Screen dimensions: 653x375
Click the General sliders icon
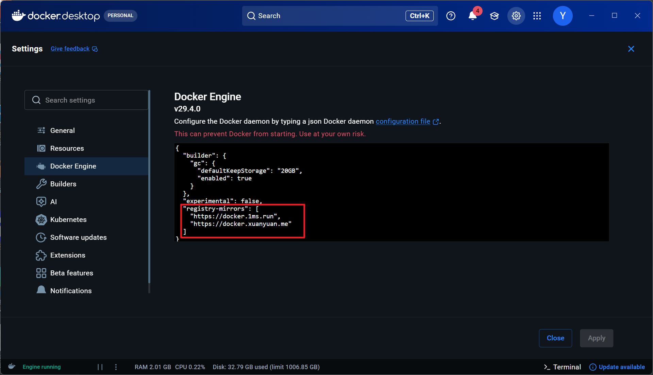41,130
